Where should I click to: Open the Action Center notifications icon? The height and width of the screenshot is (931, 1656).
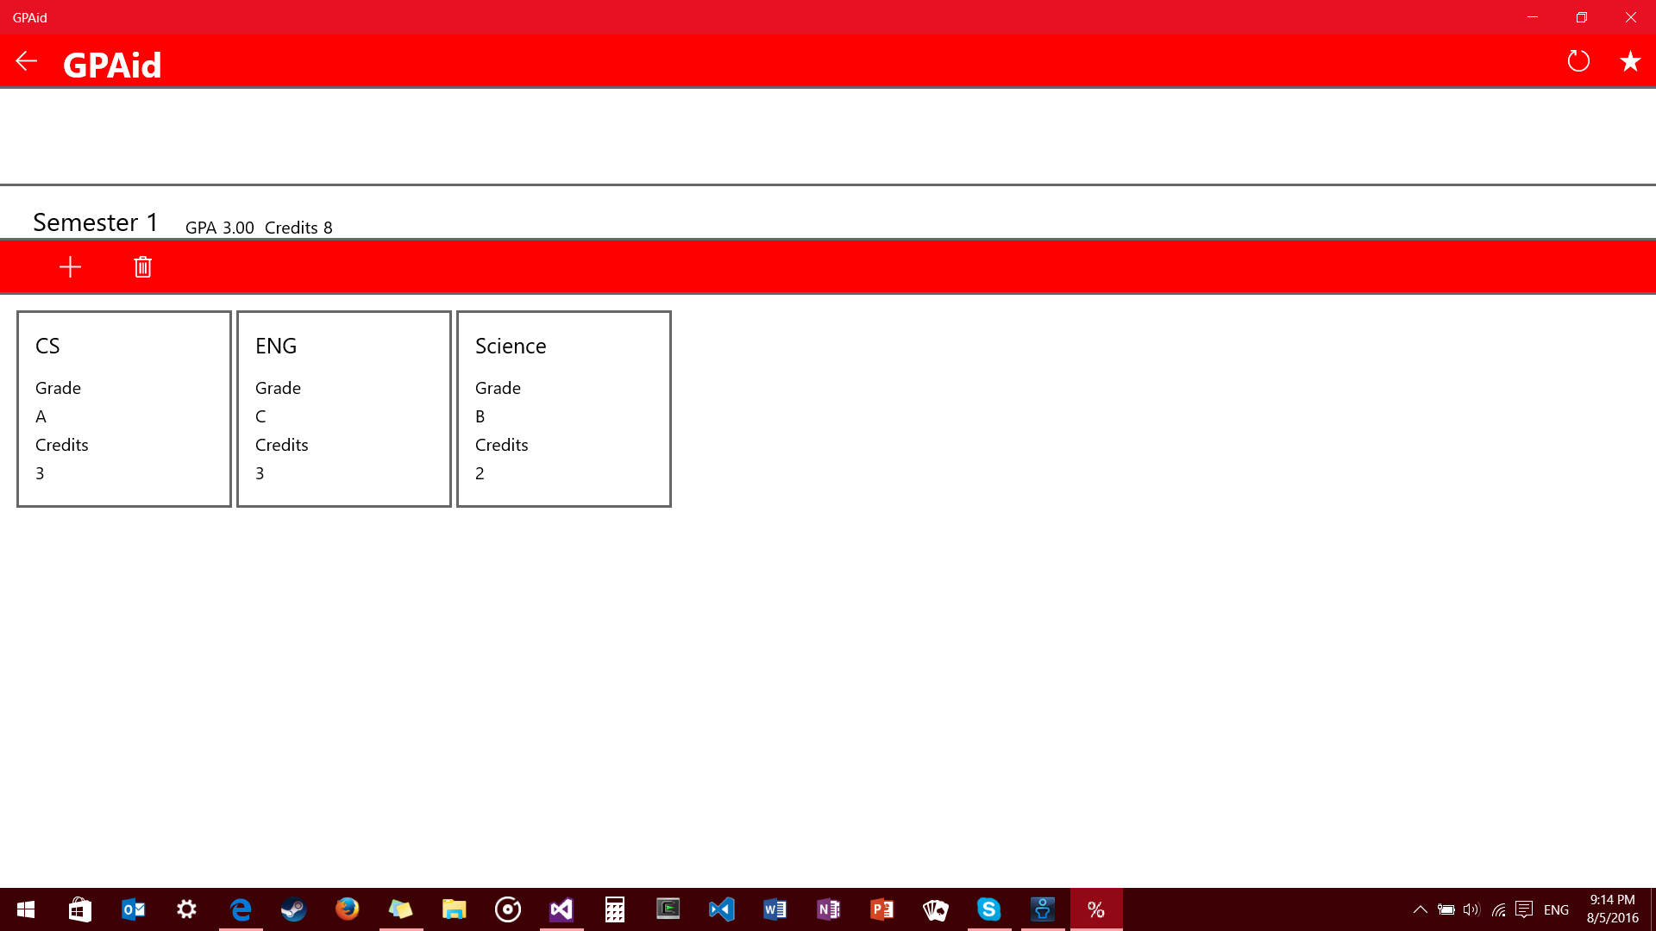click(x=1524, y=909)
